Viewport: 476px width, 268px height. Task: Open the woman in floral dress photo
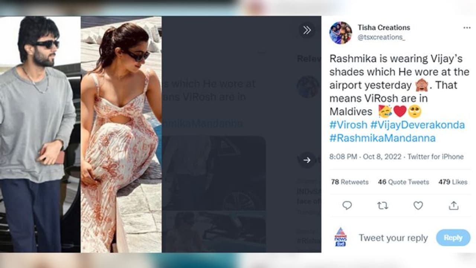(121, 134)
